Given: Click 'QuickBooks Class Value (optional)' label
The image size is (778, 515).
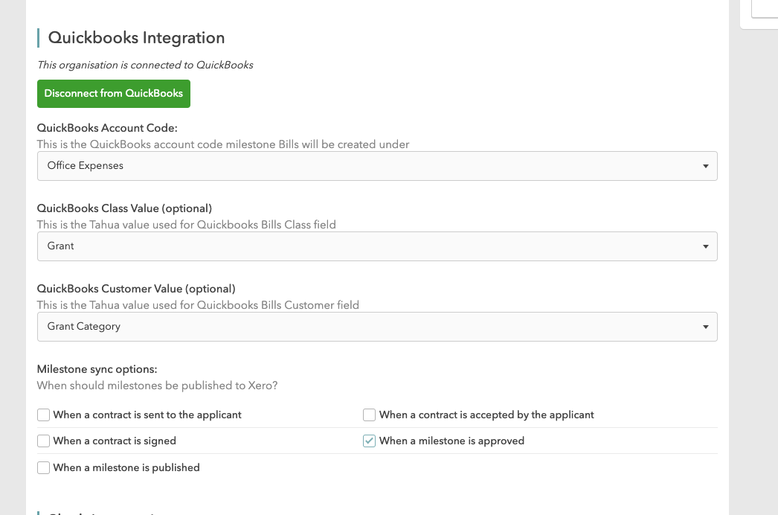Looking at the screenshot, I should 124,208.
